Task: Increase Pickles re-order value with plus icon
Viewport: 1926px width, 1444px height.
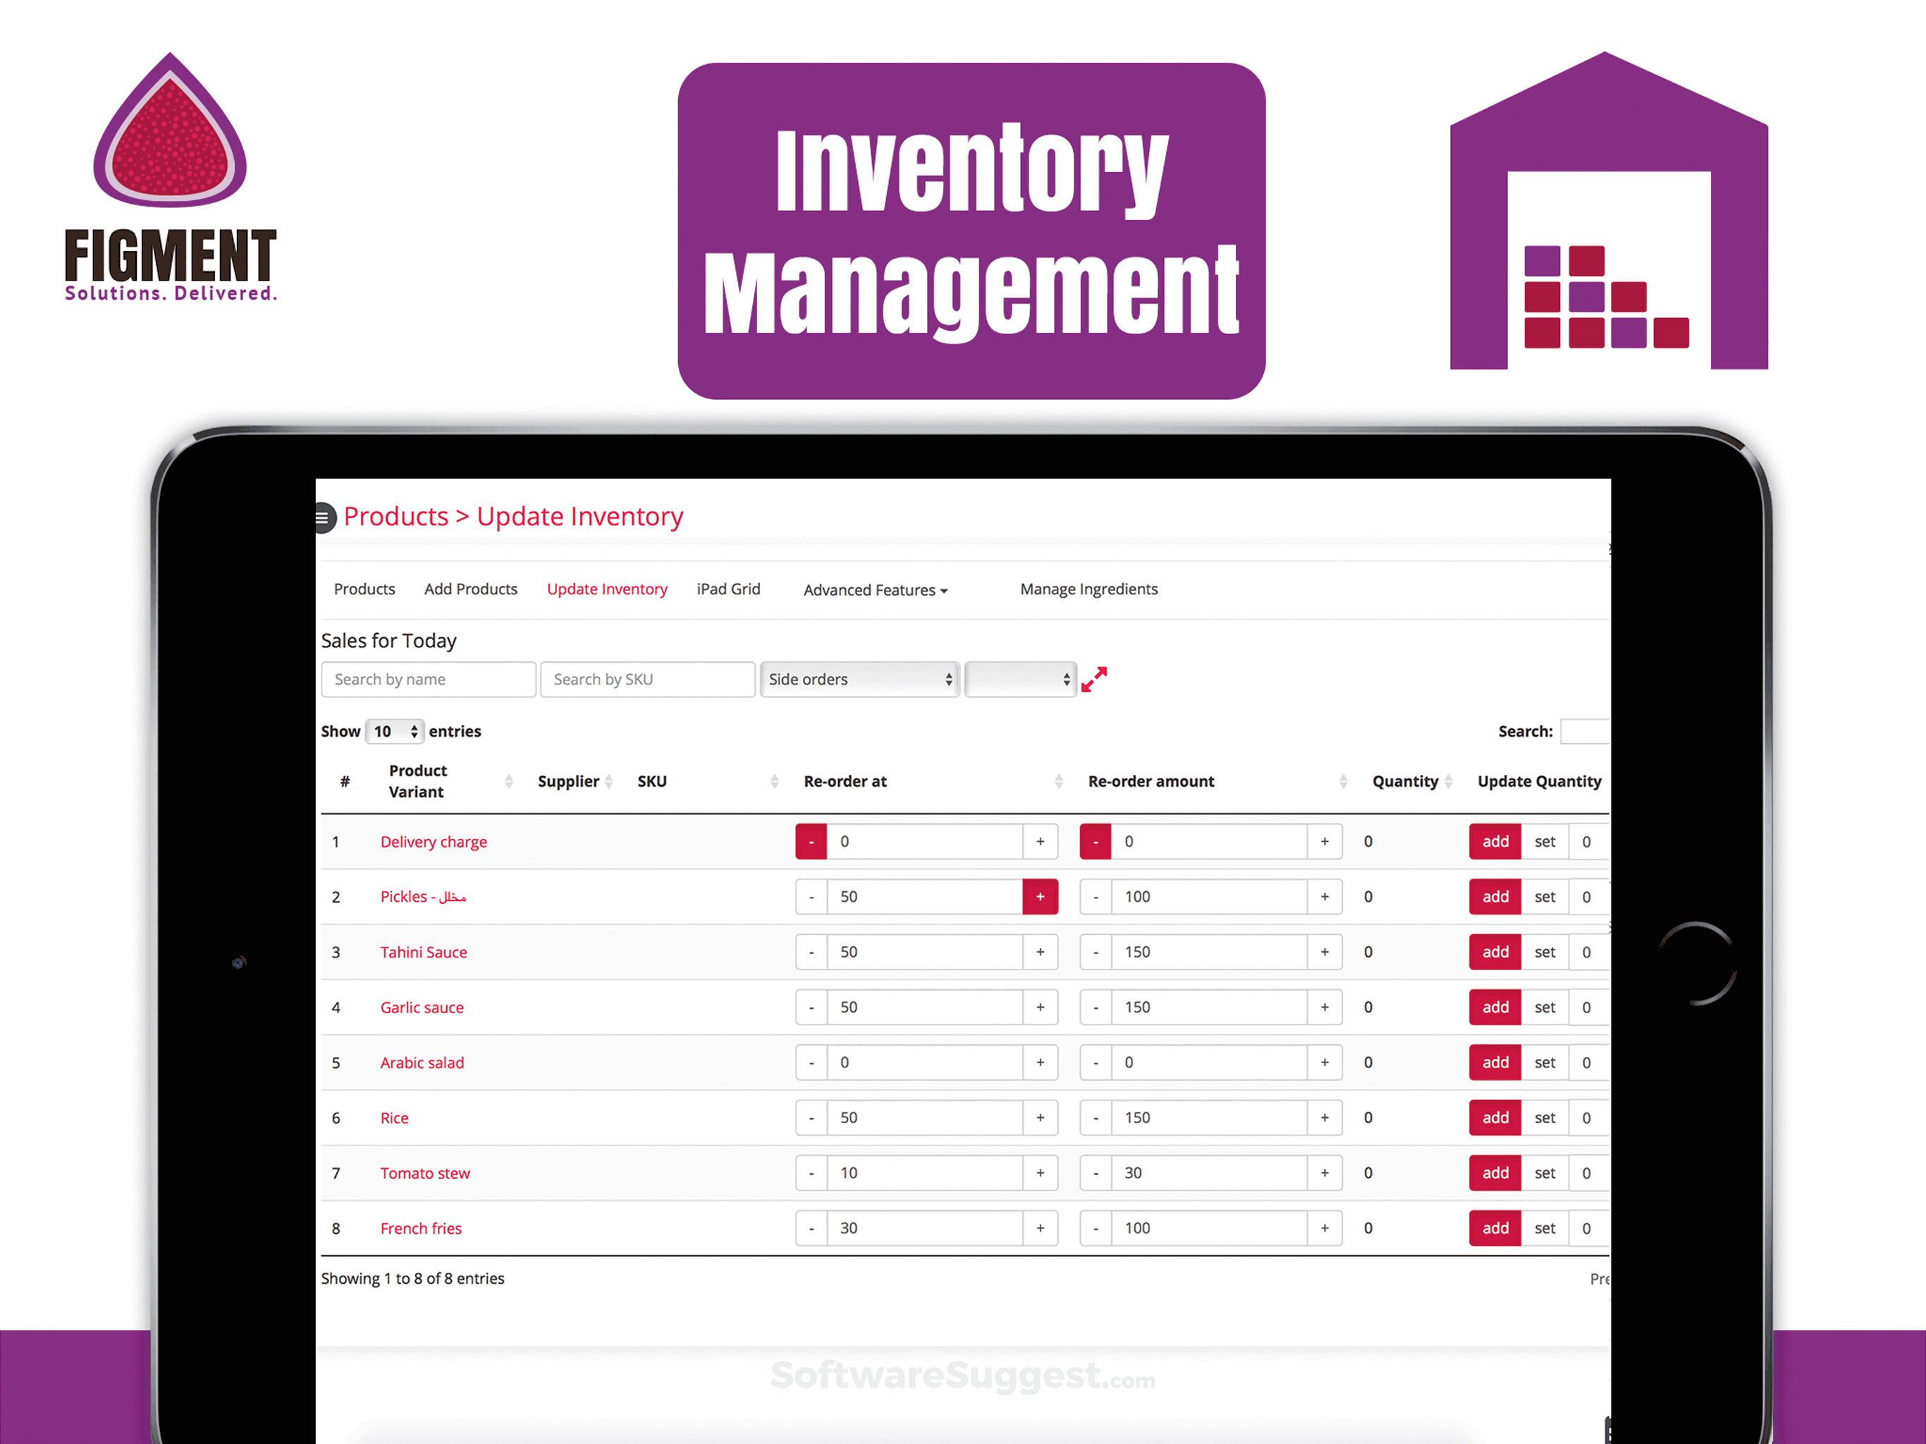Action: (x=1041, y=896)
